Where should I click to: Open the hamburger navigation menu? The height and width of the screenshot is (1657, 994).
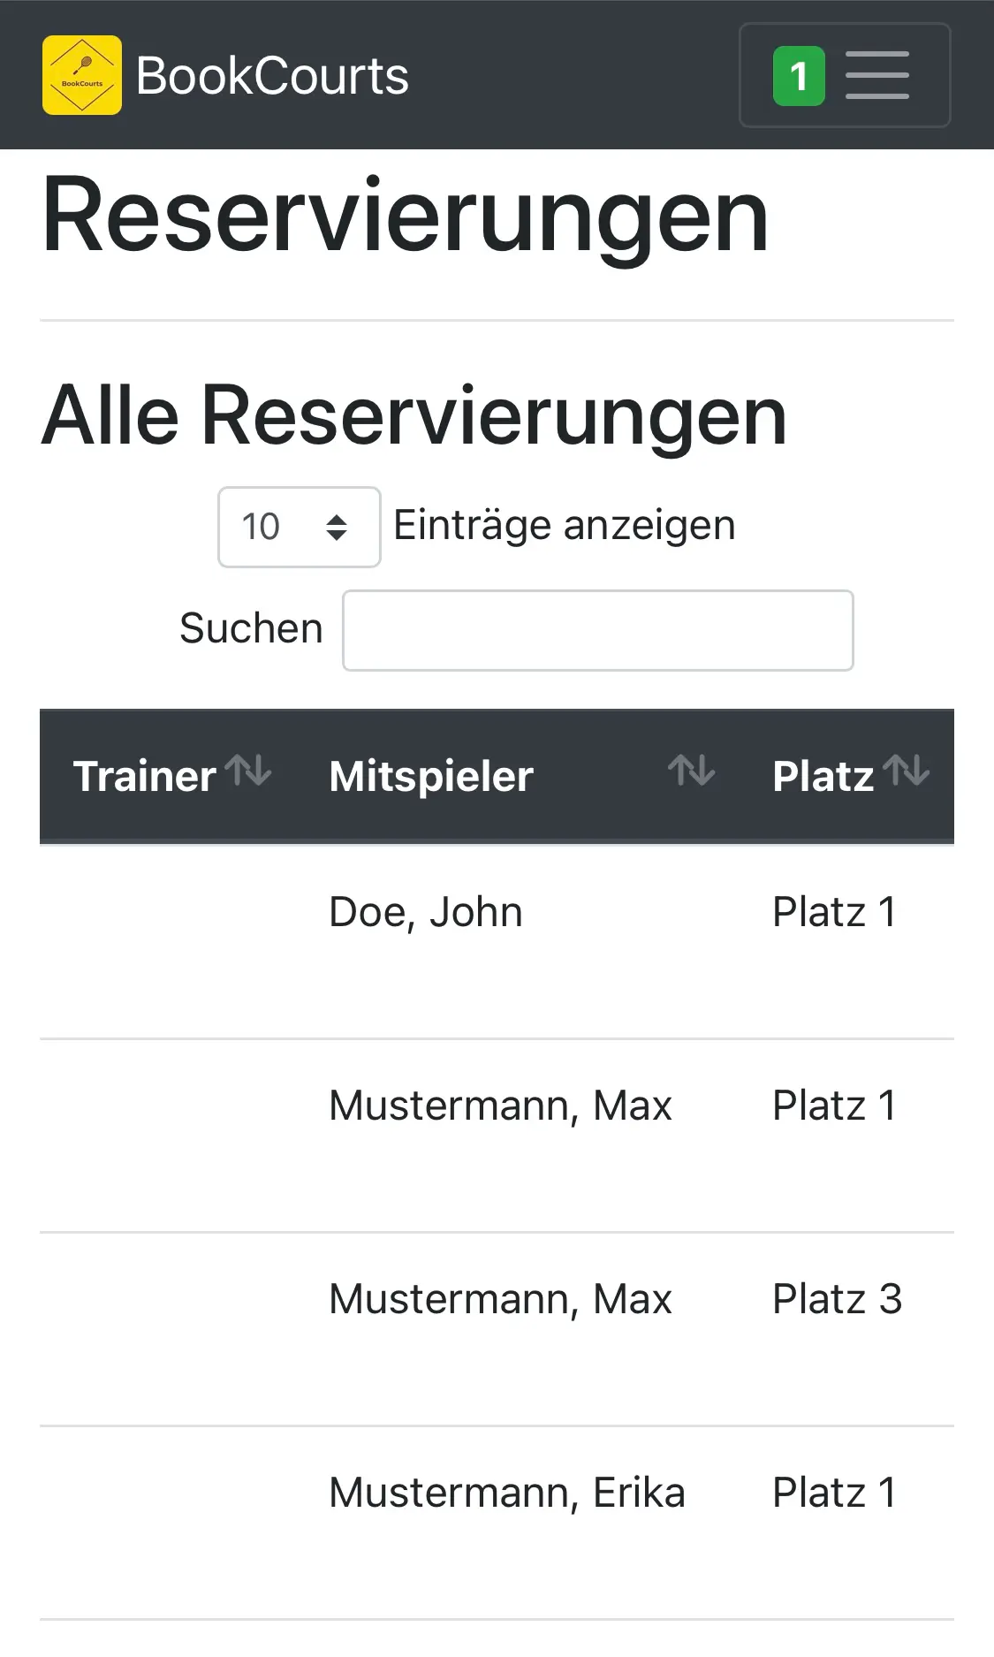876,75
